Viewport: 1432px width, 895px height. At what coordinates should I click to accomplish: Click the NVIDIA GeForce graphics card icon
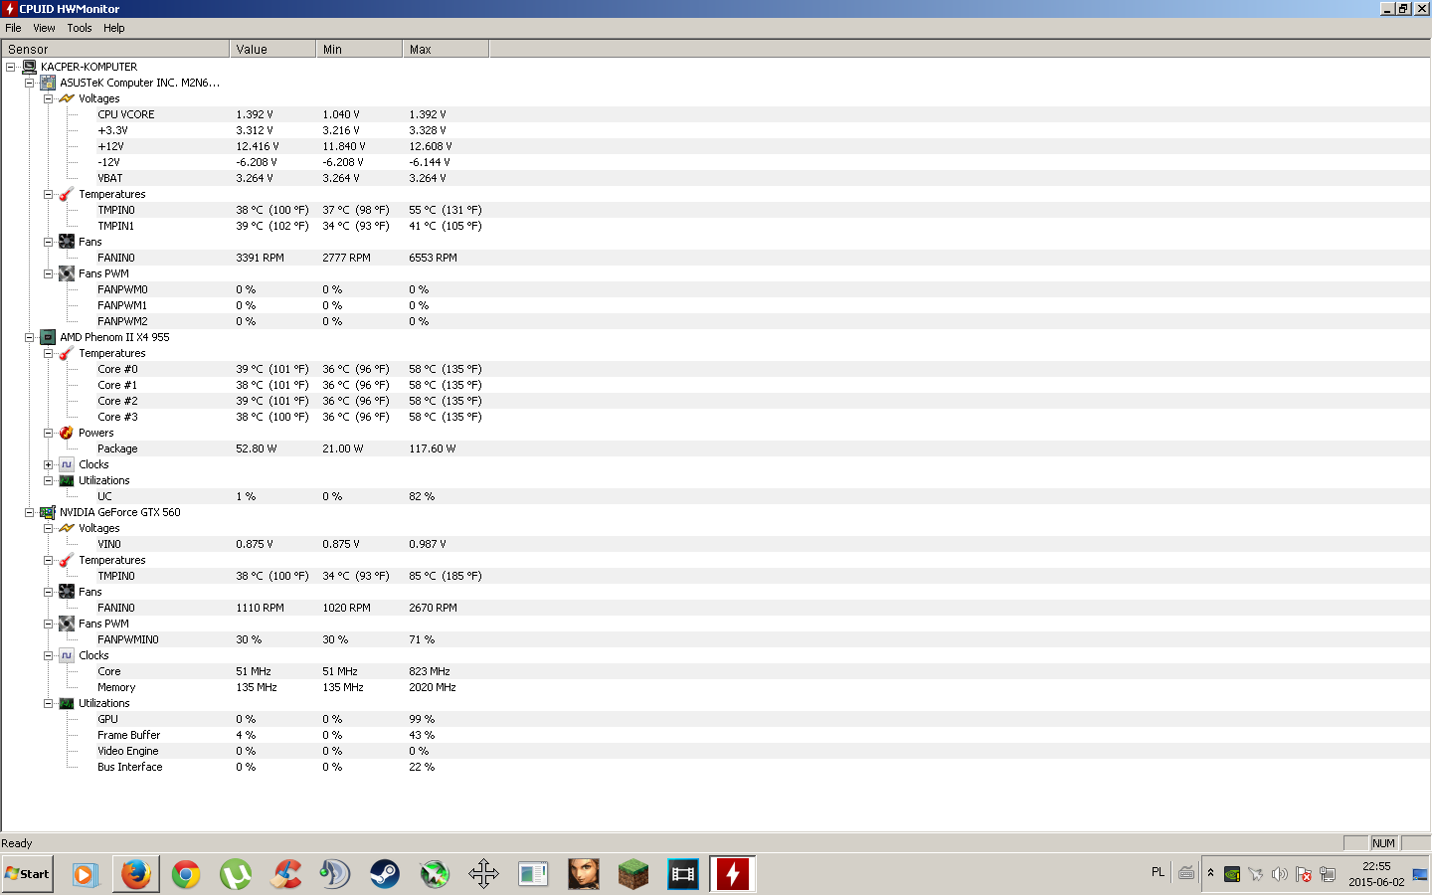pyautogui.click(x=48, y=512)
